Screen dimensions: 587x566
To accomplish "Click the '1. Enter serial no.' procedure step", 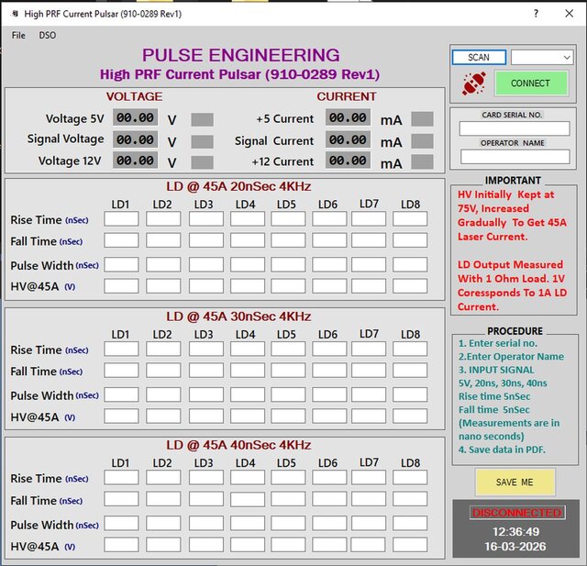I will tap(498, 343).
